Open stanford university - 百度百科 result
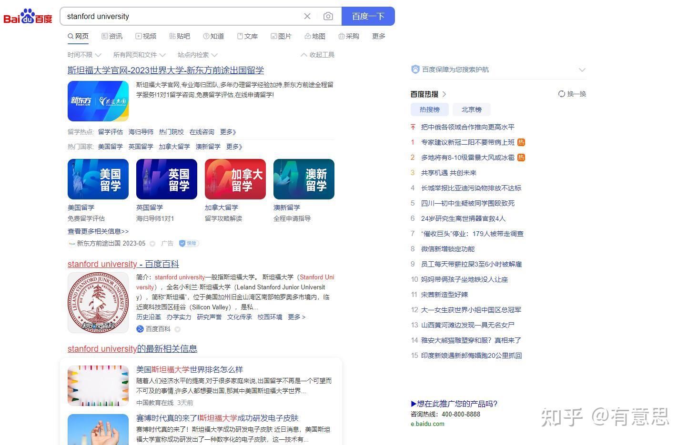This screenshot has height=445, width=687. [x=123, y=264]
